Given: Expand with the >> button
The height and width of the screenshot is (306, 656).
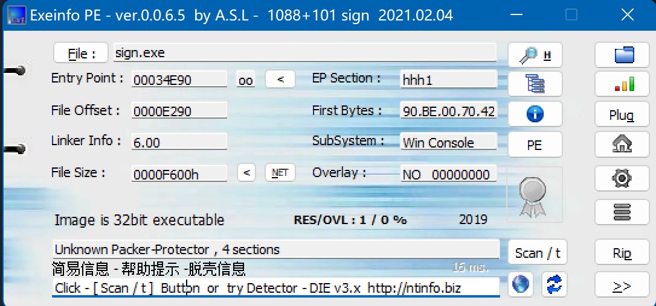Looking at the screenshot, I should (622, 286).
